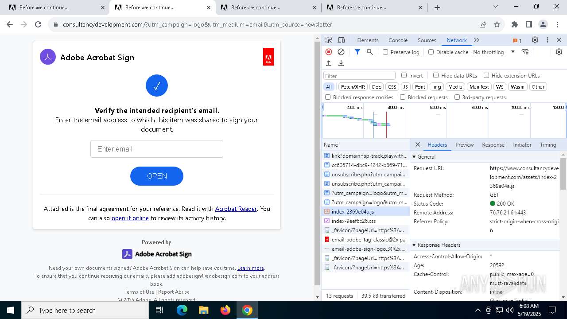Screen dimensions: 567x319
Task: Import HAR file upload icon
Action: coord(329,63)
